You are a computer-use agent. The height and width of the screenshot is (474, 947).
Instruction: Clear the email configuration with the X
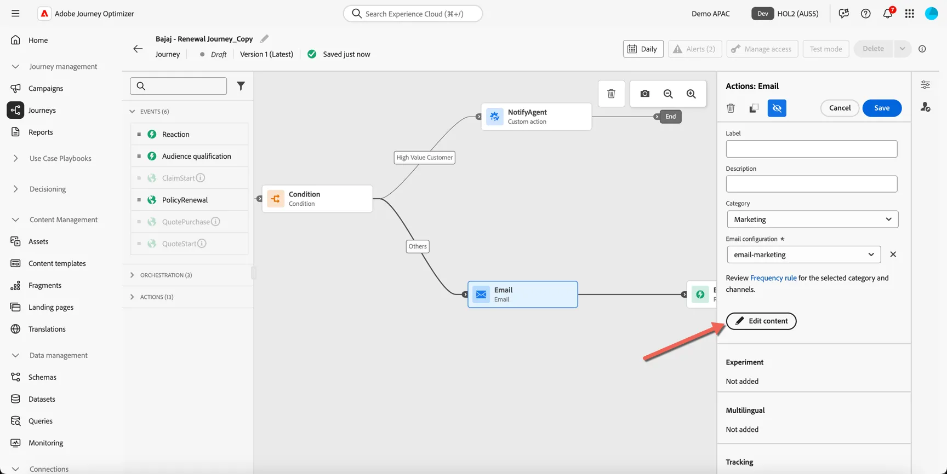coord(893,255)
